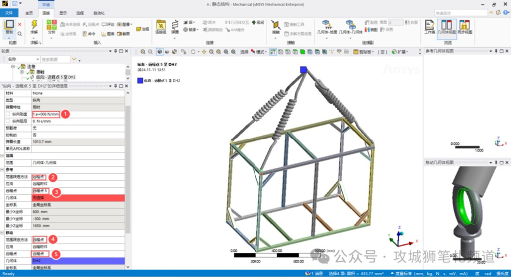Viewport: 511px width, 277px height.
Task: Open the 连接组 folder icon
Action: click(161, 26)
